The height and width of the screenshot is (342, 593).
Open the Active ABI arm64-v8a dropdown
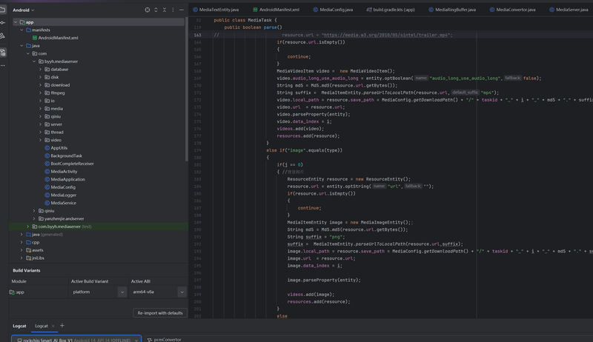[181, 292]
